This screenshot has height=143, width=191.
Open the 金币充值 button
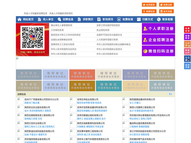pos(166,11)
